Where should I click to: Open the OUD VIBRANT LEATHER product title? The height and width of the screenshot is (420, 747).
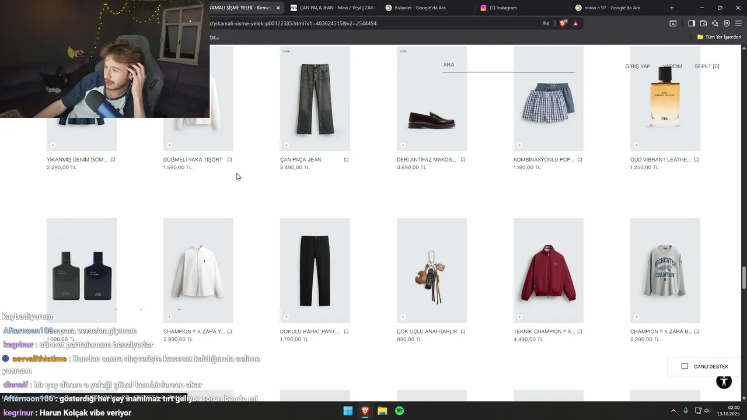pyautogui.click(x=660, y=160)
